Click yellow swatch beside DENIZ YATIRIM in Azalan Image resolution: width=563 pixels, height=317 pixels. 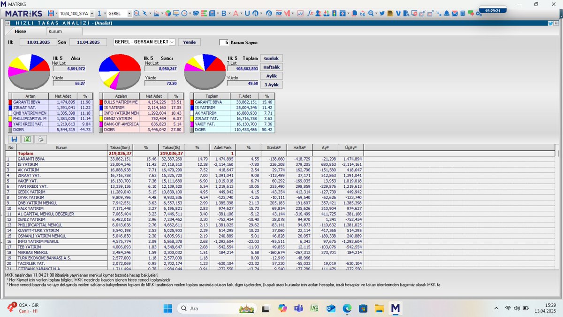pyautogui.click(x=101, y=118)
